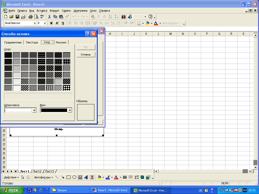Select the Лист2 sheet tab
This screenshot has height=194, width=259.
tap(37, 172)
